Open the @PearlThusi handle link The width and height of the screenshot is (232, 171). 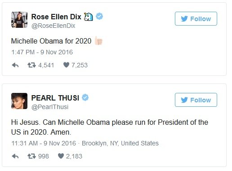(50, 107)
